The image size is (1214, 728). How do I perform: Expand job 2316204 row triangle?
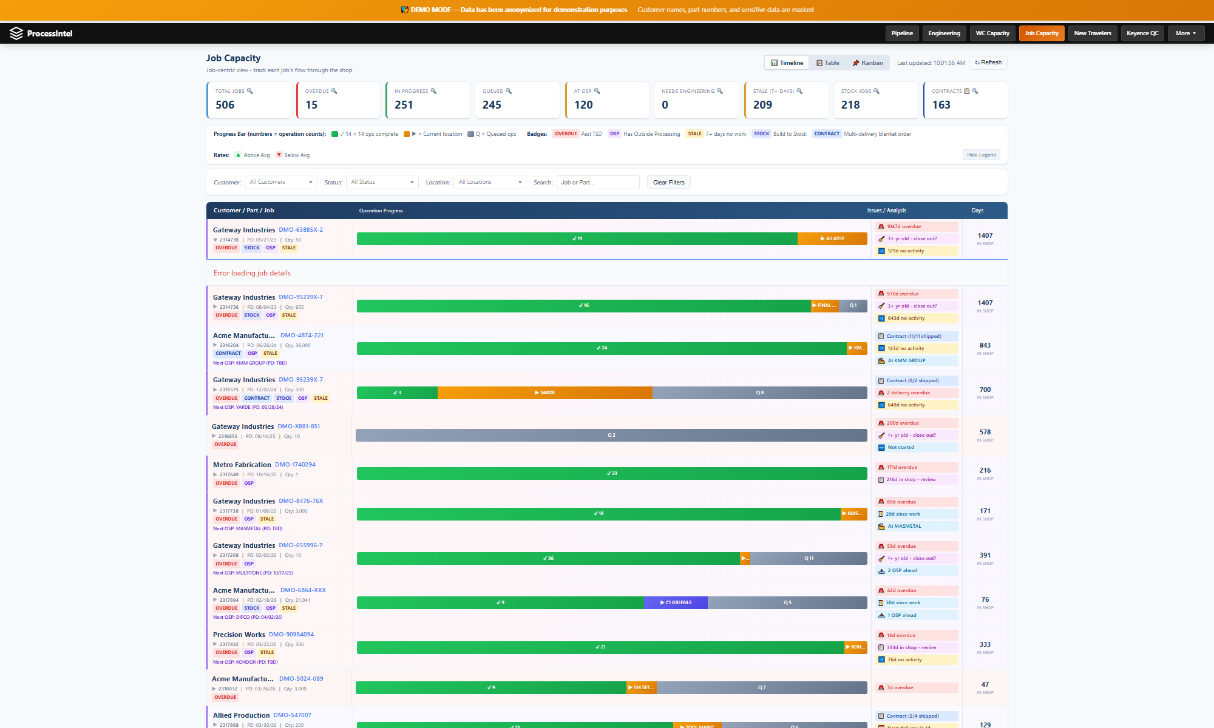point(215,345)
